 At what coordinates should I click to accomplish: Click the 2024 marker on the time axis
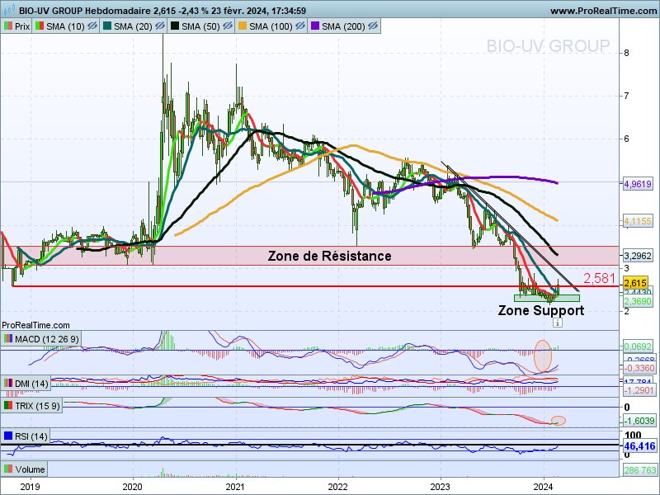(x=543, y=487)
